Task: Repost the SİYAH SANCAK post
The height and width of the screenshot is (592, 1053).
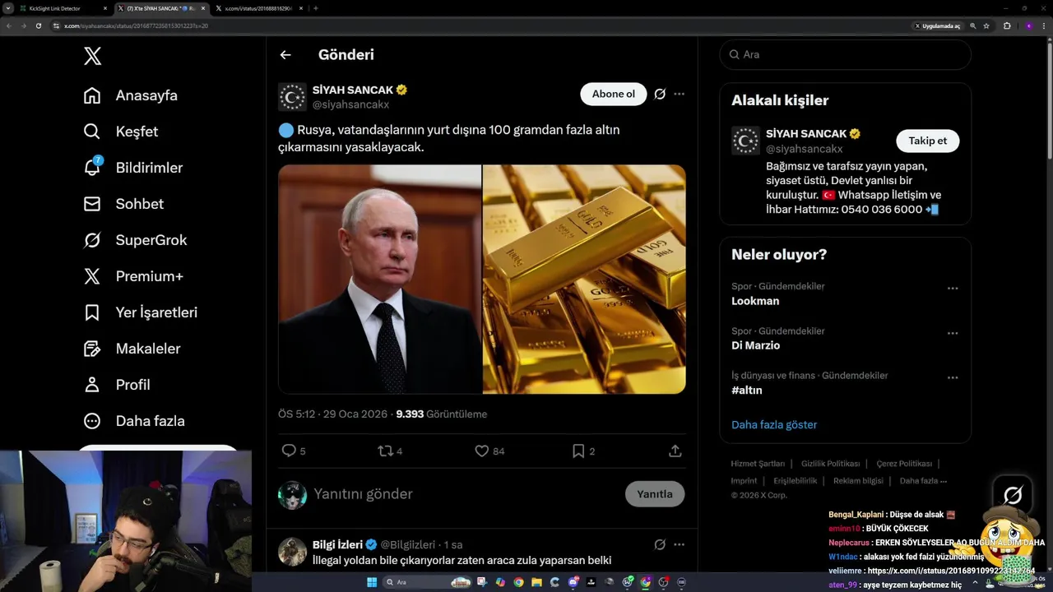Action: tap(385, 451)
